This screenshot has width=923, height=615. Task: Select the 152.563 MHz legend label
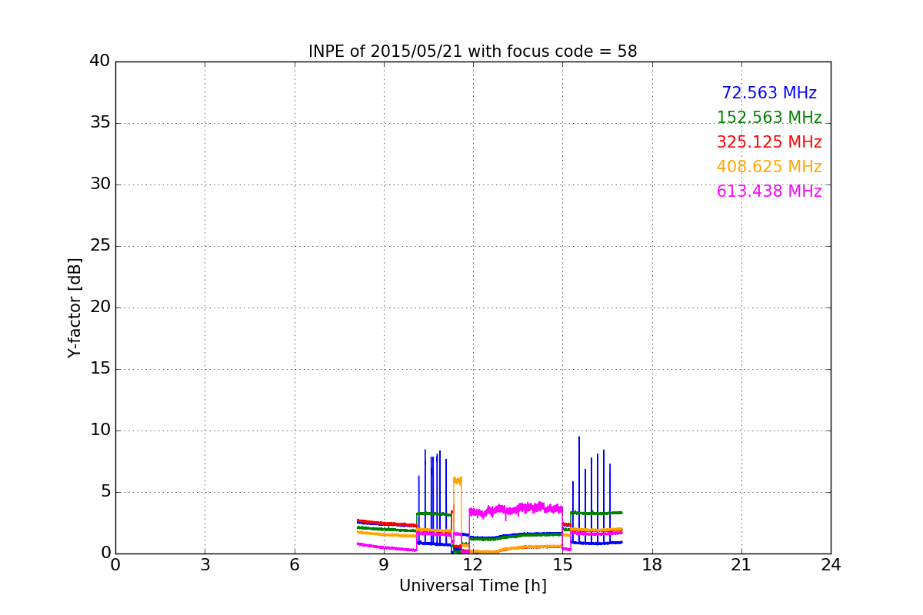[x=769, y=118]
